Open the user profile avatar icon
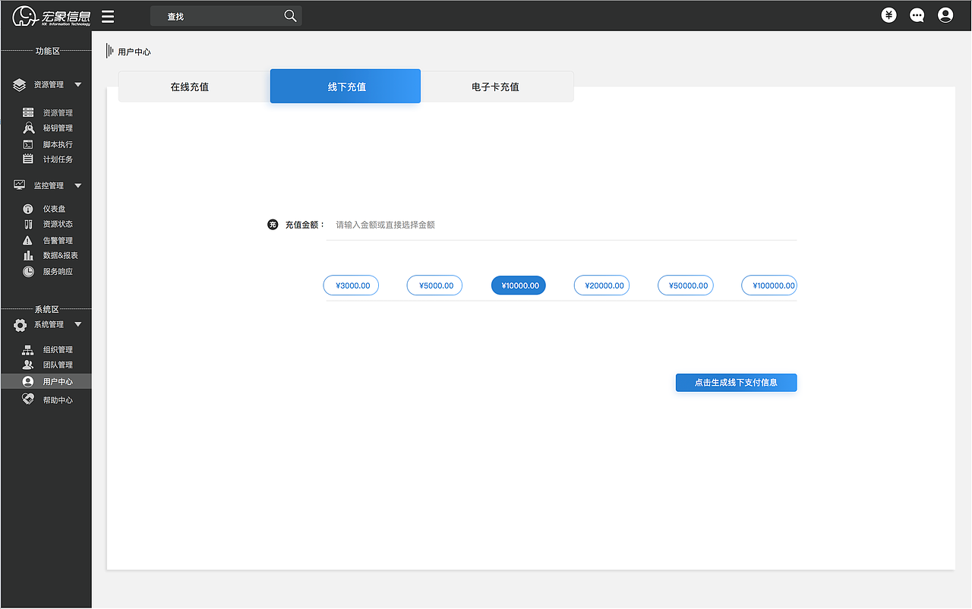The image size is (972, 609). tap(945, 15)
